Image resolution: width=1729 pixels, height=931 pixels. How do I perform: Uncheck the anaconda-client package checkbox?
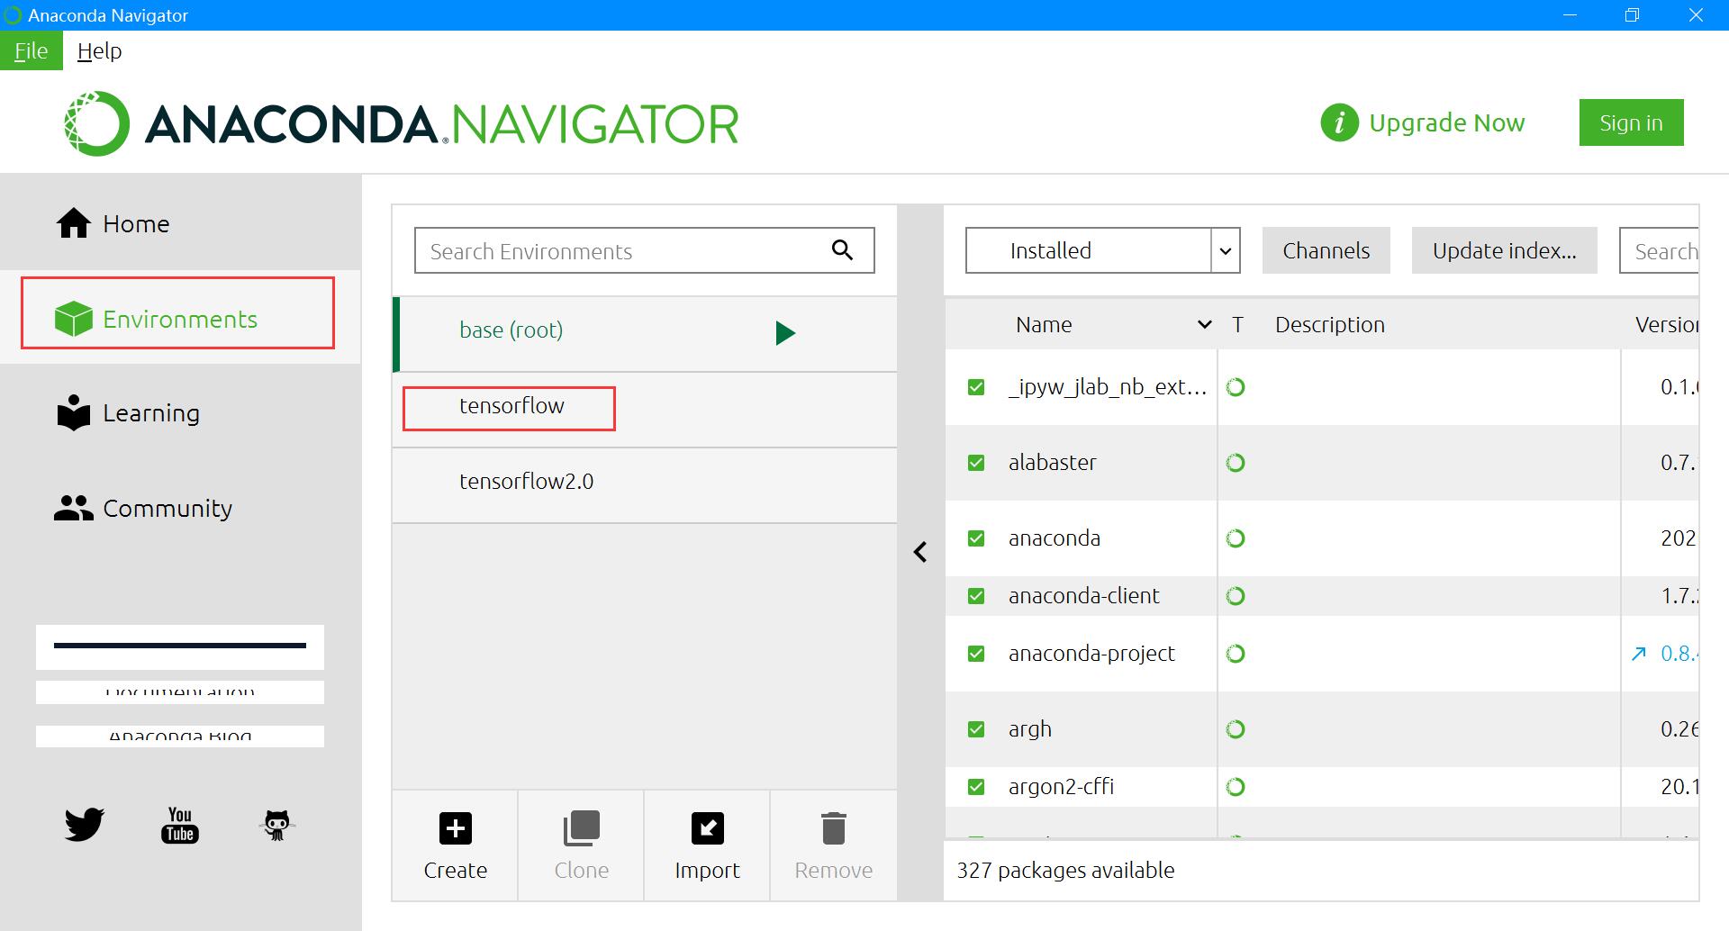point(976,596)
